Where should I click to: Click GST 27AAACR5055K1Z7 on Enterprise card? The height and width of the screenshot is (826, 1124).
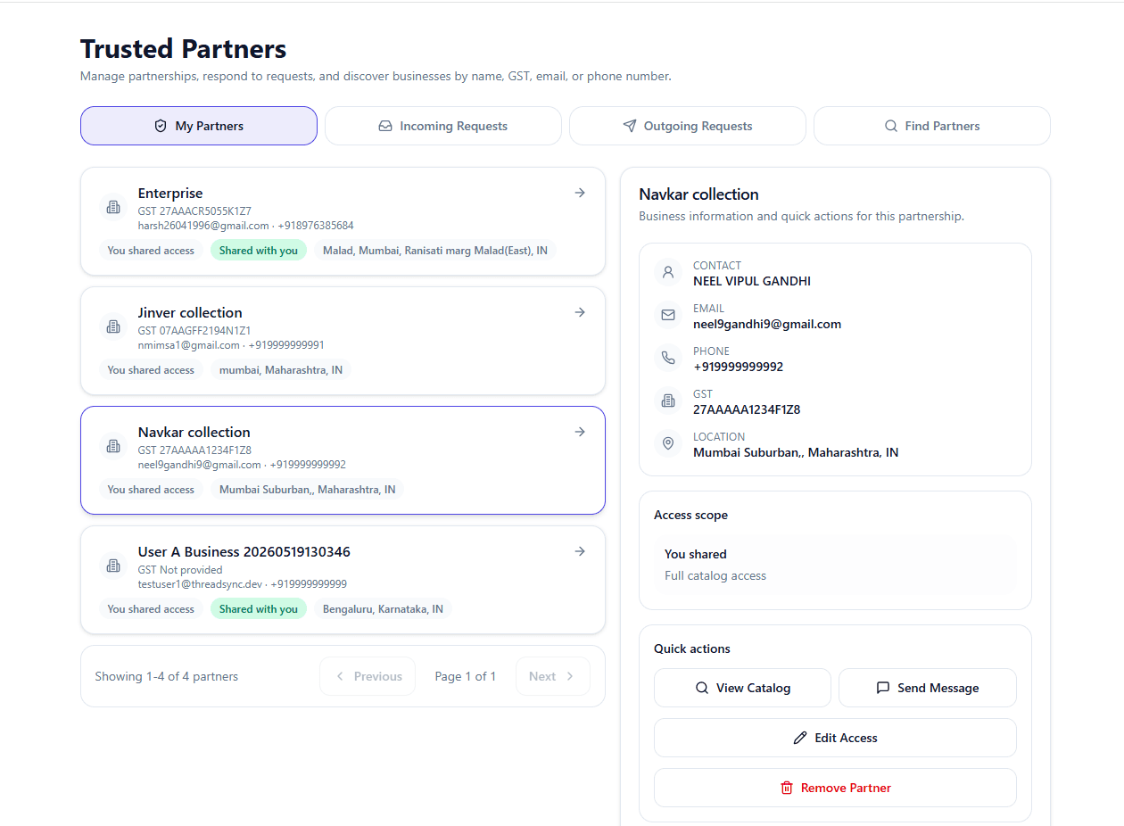point(194,211)
